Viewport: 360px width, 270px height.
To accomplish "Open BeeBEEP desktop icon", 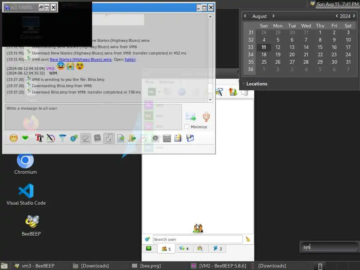I will point(31,225).
